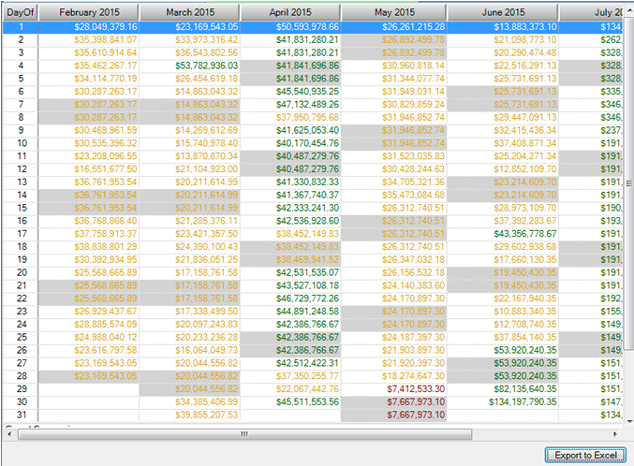Click the horizontal scrollbar's right arrow
This screenshot has height=466, width=634.
(618, 433)
